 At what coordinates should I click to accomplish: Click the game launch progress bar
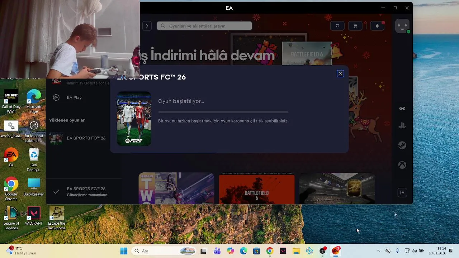[x=223, y=112]
